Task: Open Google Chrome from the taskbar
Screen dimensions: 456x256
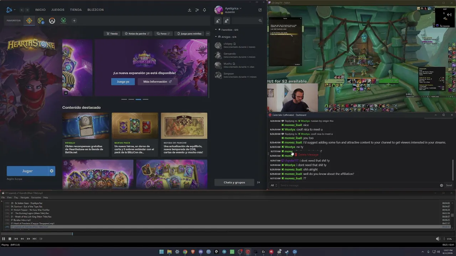Action: (x=185, y=252)
